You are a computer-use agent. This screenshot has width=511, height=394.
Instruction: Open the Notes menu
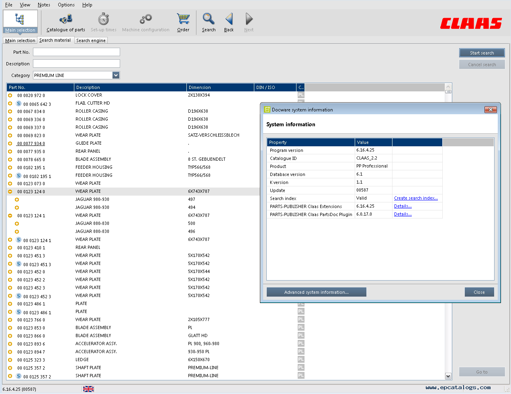[x=44, y=5]
